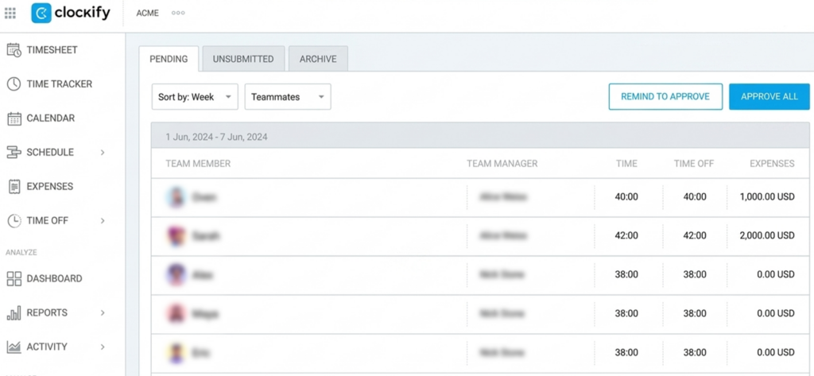Open the apps grid menu icon

click(x=10, y=13)
